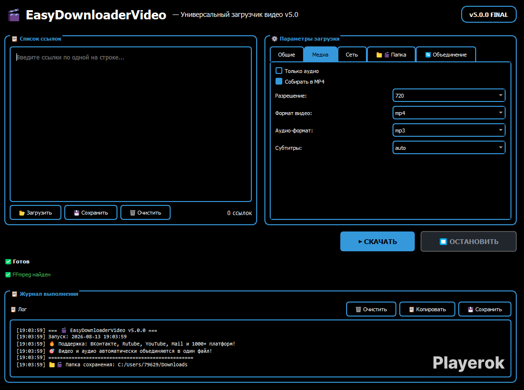Open the Объединение tab
Viewport: 524px width, 390px height.
coord(446,55)
